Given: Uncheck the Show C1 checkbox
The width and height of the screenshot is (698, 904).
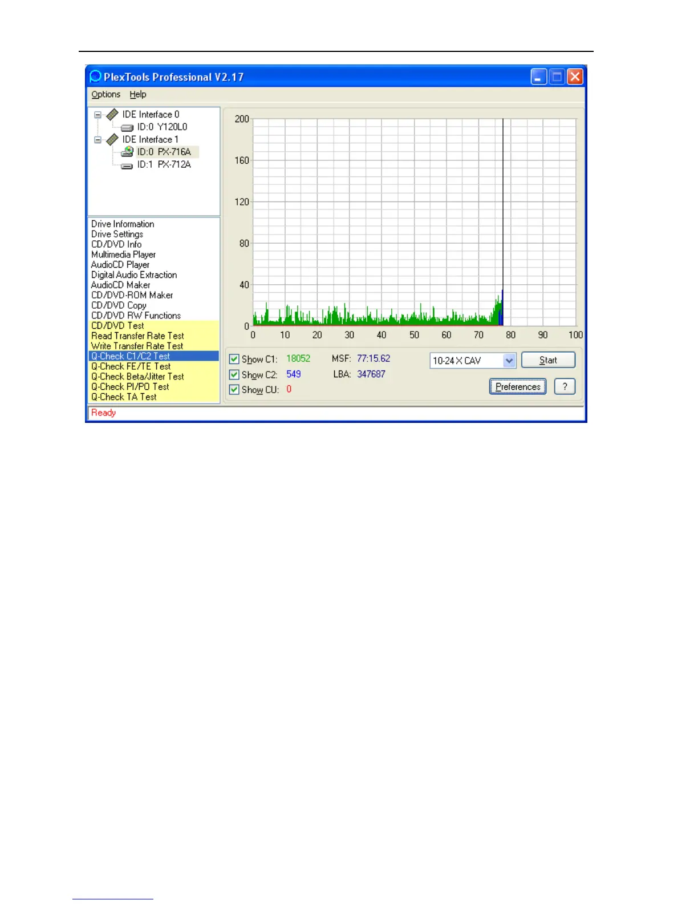Looking at the screenshot, I should tap(234, 359).
